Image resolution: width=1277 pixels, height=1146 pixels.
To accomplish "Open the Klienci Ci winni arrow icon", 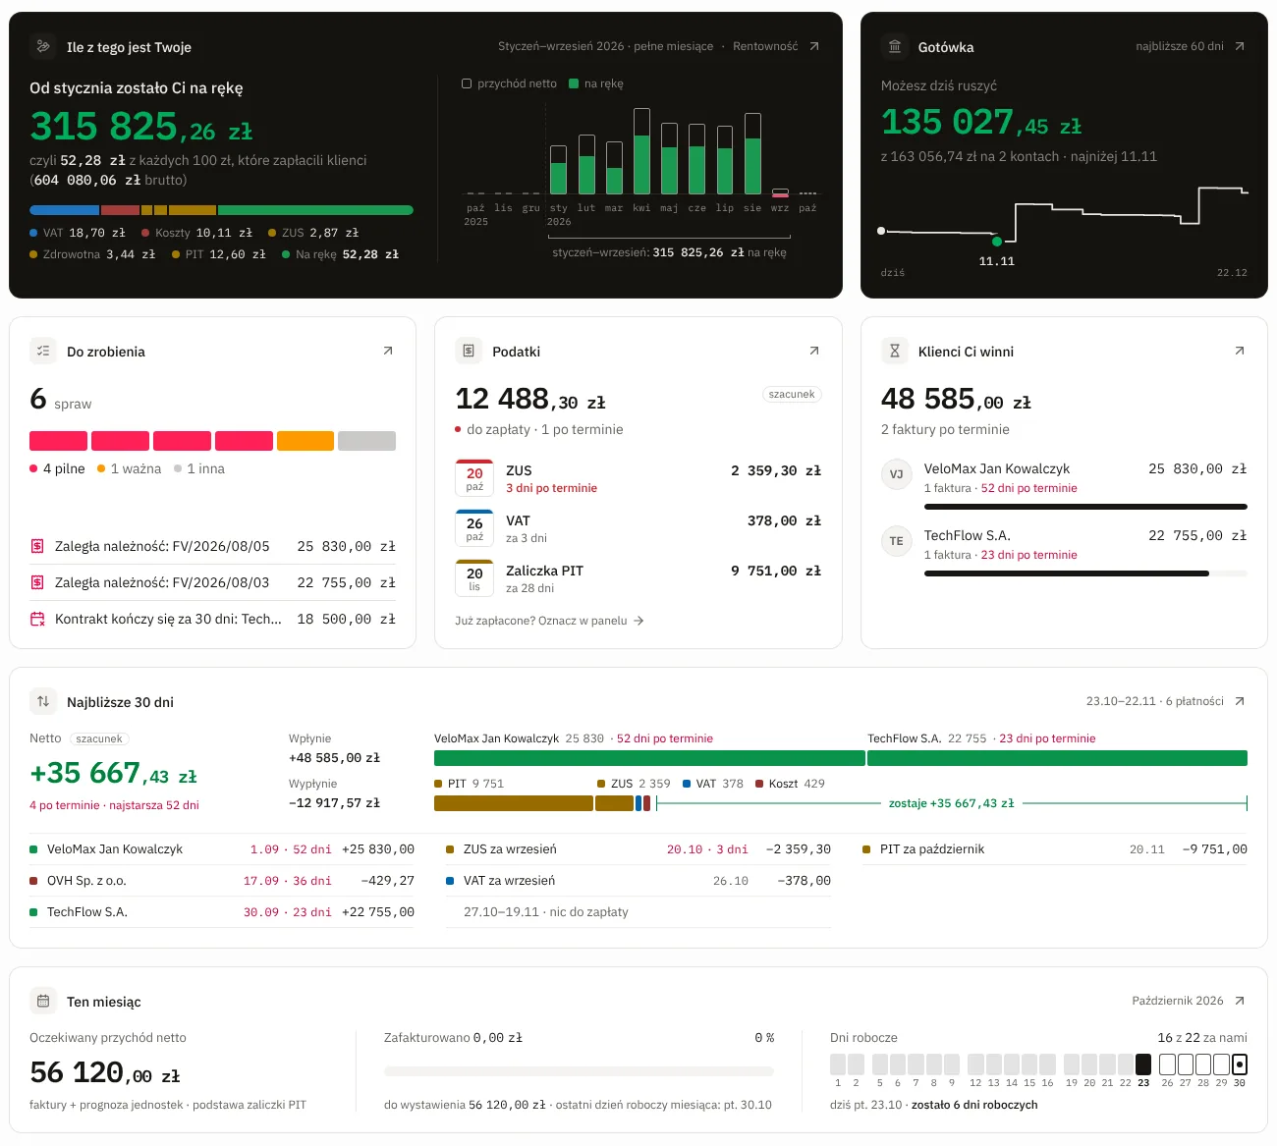I will click(x=1240, y=351).
